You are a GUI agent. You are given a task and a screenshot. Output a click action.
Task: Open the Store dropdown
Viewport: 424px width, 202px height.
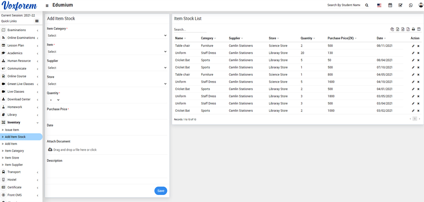[107, 84]
